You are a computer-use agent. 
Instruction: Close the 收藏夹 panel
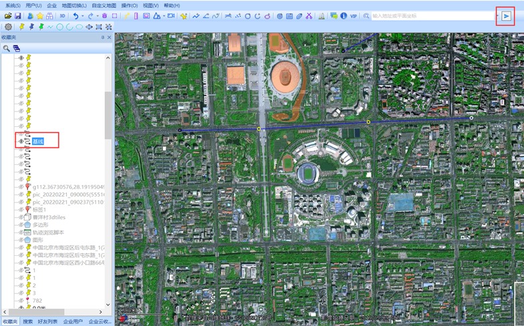(x=109, y=37)
